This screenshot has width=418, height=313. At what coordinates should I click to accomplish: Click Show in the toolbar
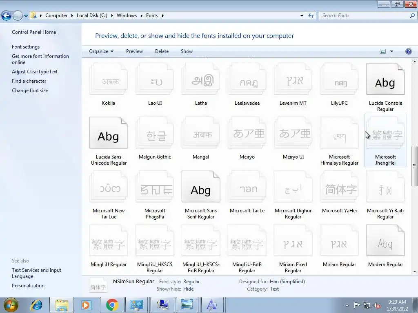click(x=187, y=51)
